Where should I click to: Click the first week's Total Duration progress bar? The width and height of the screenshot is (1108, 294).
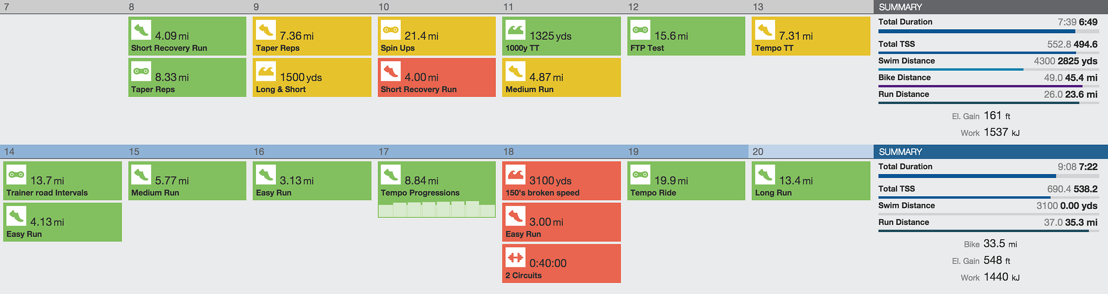click(988, 32)
